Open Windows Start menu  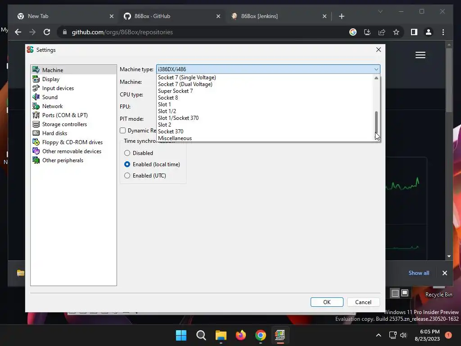point(181,335)
